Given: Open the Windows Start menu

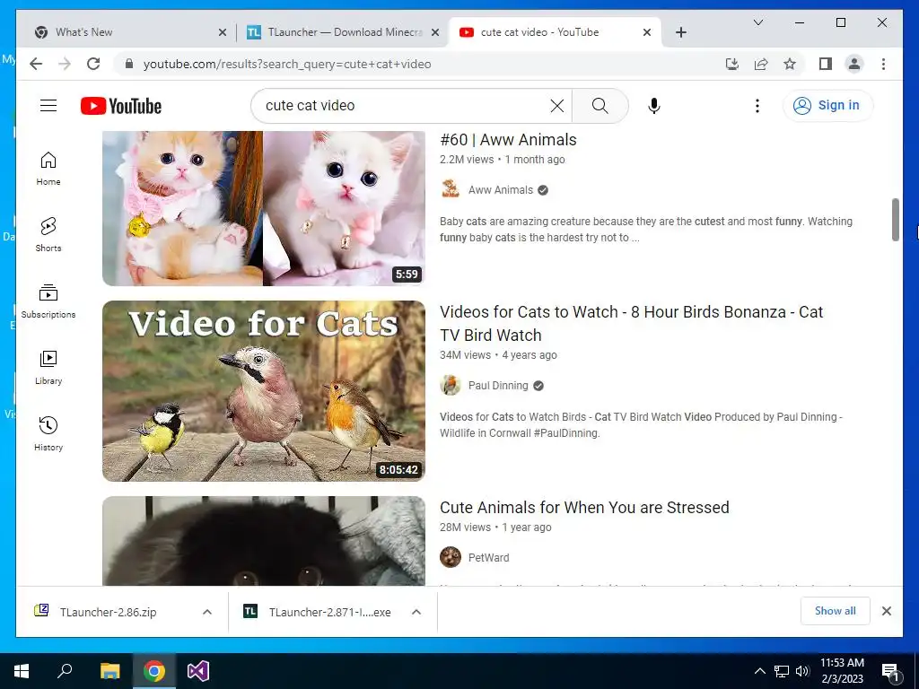Looking at the screenshot, I should tap(22, 671).
